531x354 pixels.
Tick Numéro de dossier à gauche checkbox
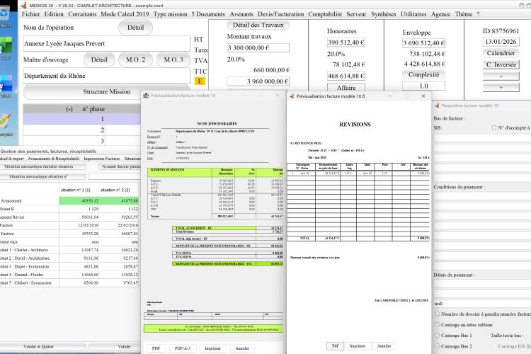438,314
